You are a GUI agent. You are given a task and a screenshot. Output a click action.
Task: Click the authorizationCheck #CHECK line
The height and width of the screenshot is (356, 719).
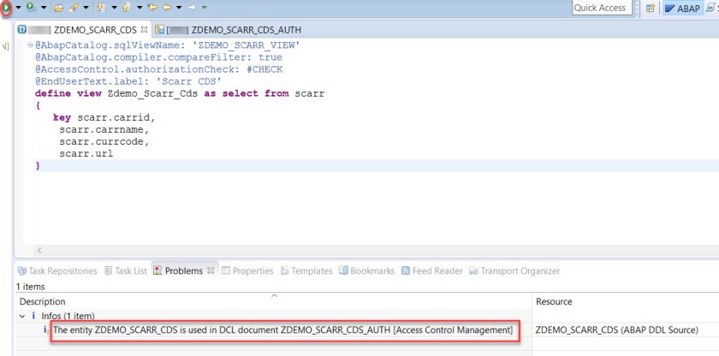159,69
